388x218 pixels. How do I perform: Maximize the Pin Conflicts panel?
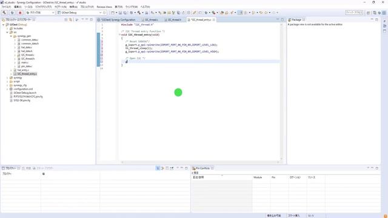tap(377, 168)
